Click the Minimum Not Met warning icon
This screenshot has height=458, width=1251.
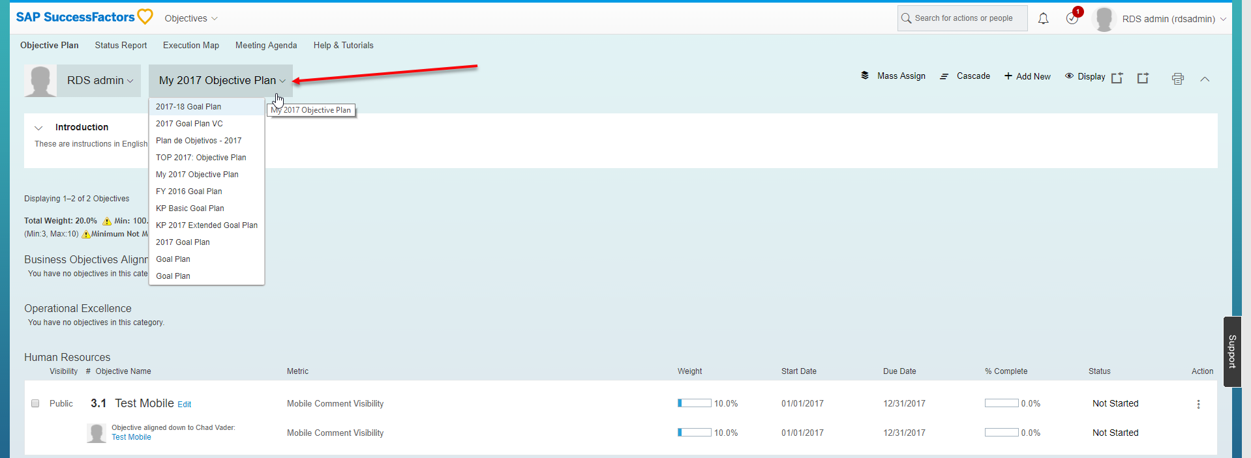point(86,234)
